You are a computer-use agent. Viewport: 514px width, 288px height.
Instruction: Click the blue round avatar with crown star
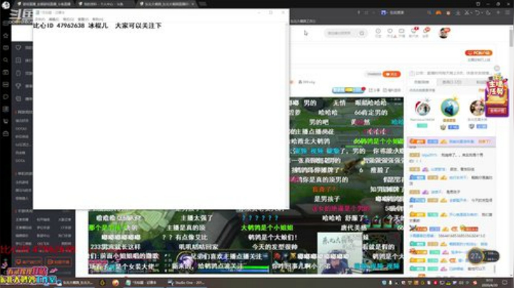pyautogui.click(x=450, y=108)
